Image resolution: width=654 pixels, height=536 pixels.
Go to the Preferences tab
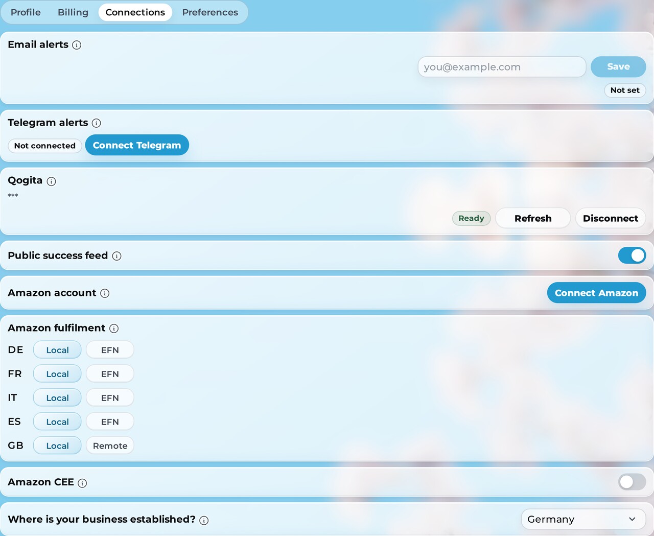(x=210, y=12)
